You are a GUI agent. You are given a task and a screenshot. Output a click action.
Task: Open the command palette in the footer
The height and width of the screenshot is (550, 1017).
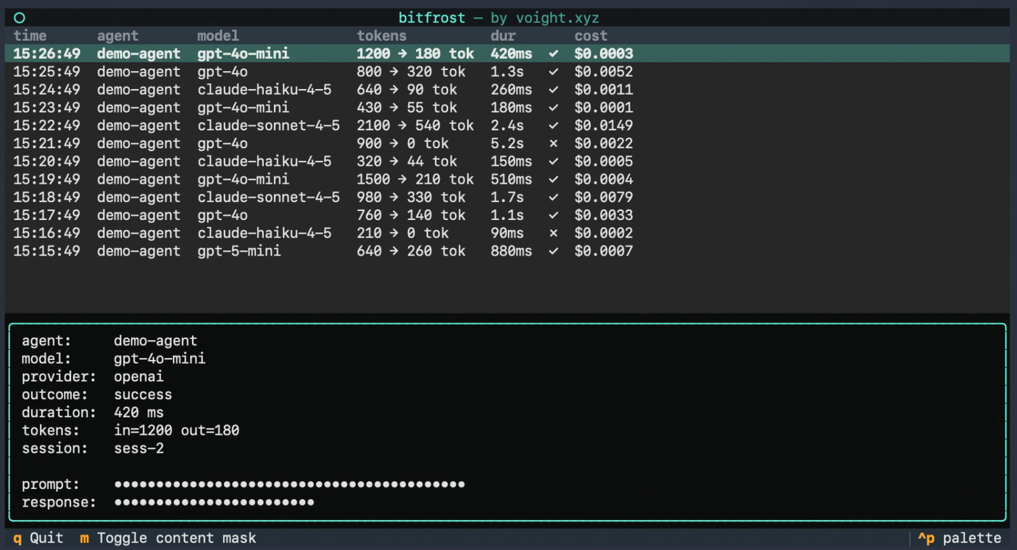coord(960,538)
